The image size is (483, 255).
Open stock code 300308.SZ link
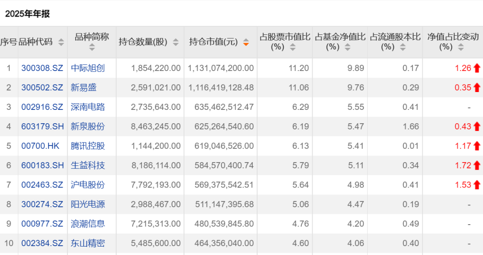42,68
